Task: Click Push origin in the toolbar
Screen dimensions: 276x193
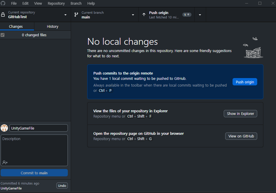Action: (x=166, y=15)
